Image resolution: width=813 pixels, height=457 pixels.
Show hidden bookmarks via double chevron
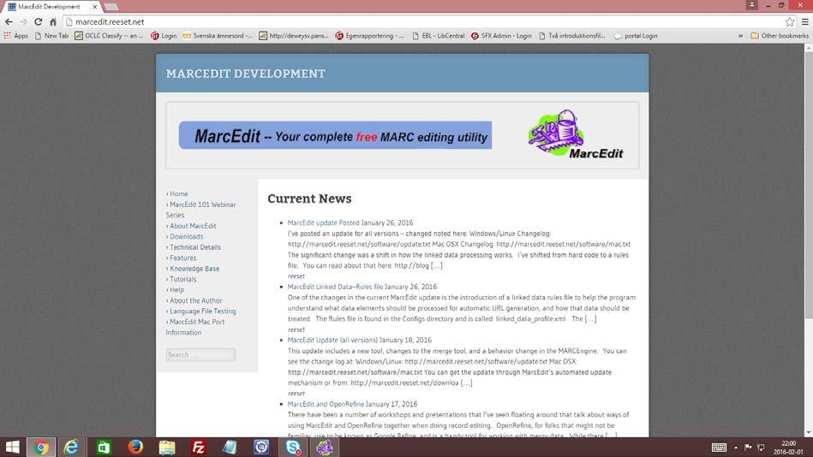point(740,36)
